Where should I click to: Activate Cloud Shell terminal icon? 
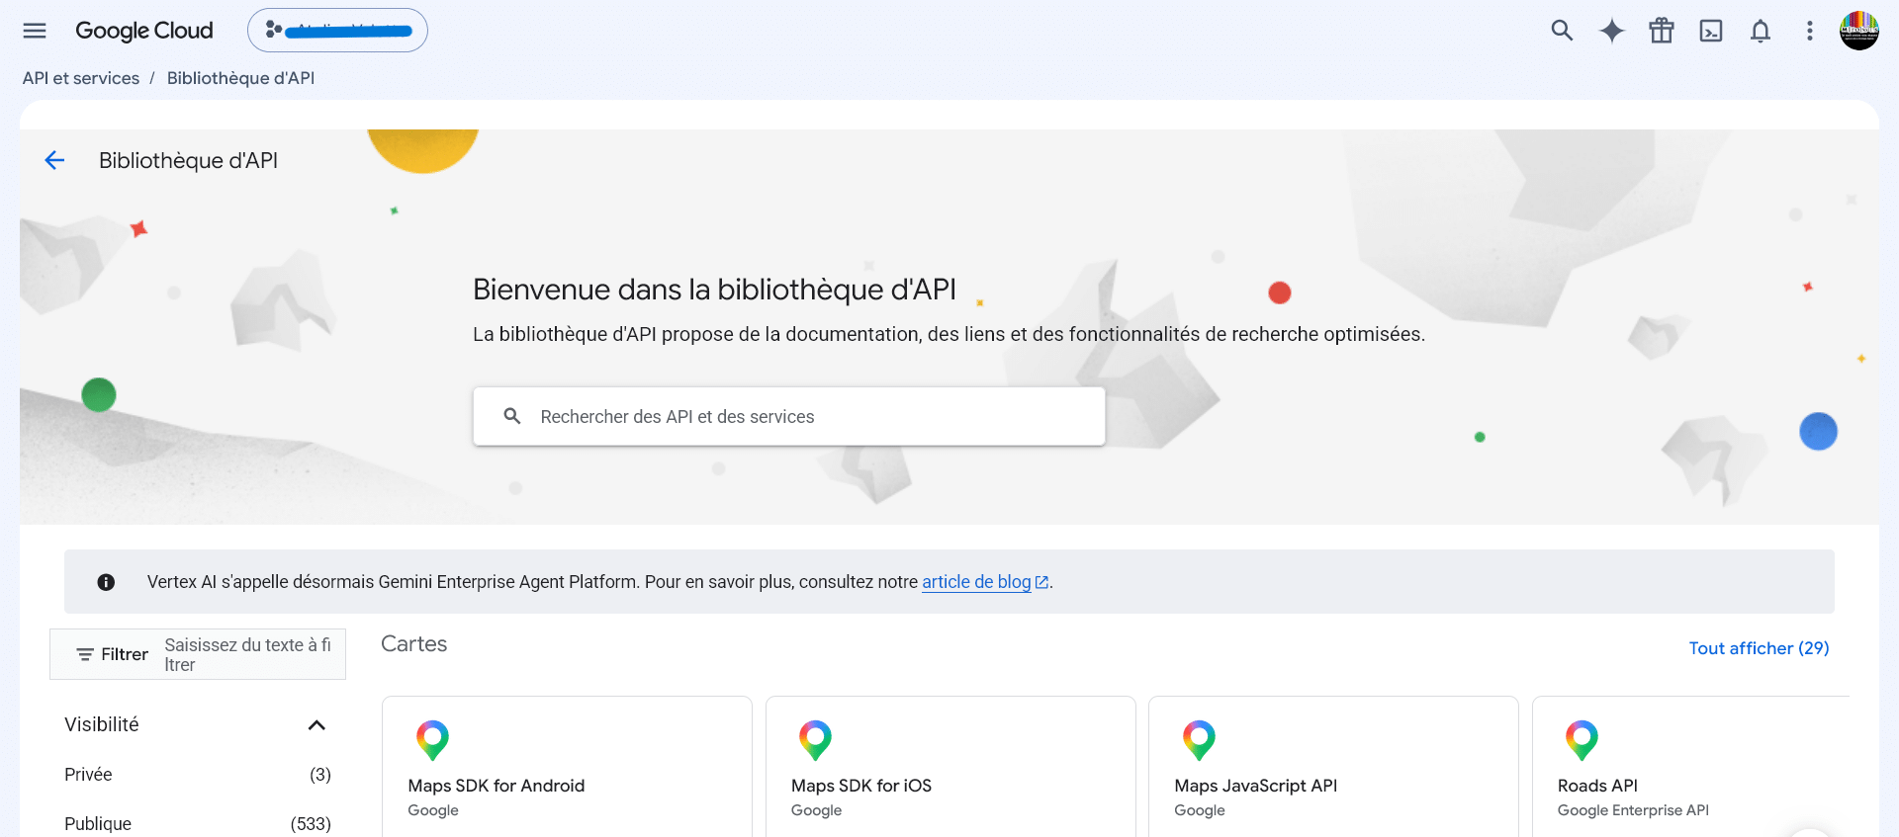tap(1711, 31)
